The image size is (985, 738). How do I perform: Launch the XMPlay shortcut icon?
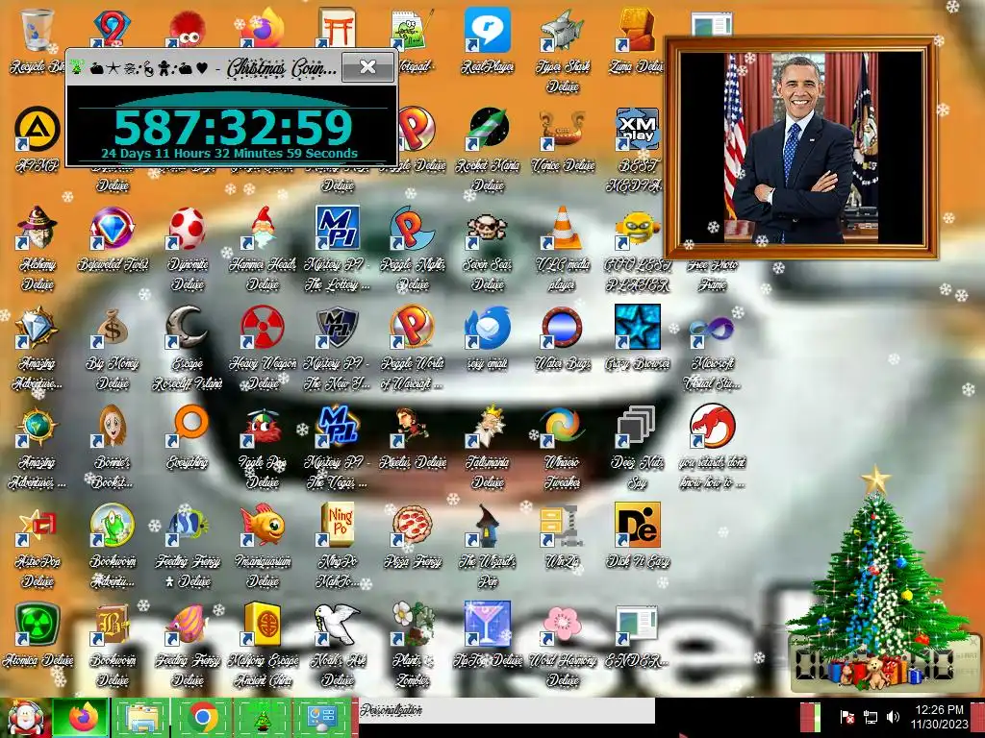(x=637, y=129)
